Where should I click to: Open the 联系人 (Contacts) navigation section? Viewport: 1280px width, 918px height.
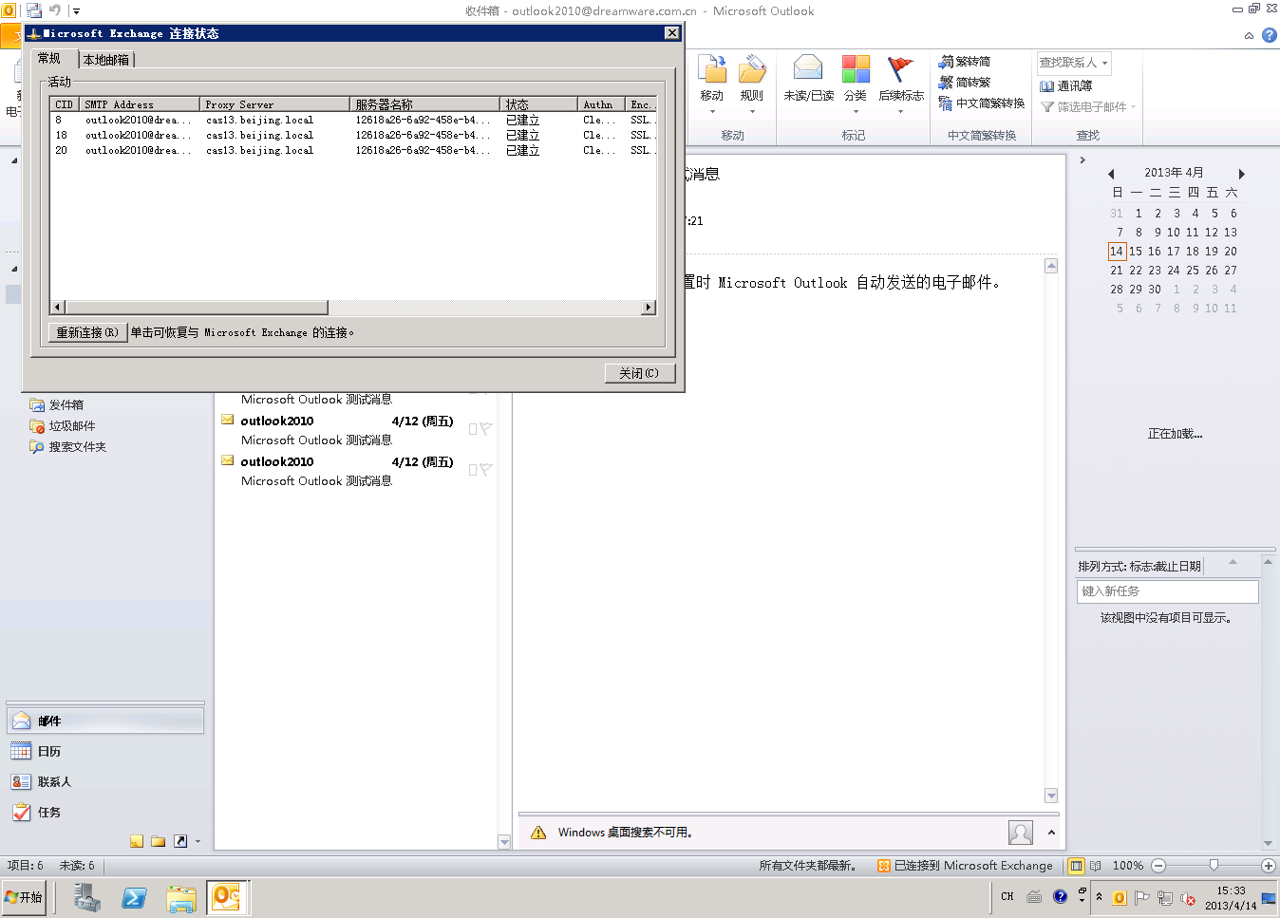[x=105, y=782]
